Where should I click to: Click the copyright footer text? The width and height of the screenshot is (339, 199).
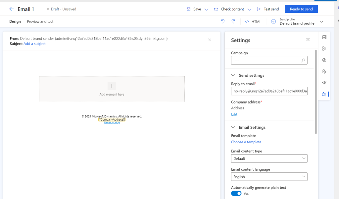[x=112, y=116]
